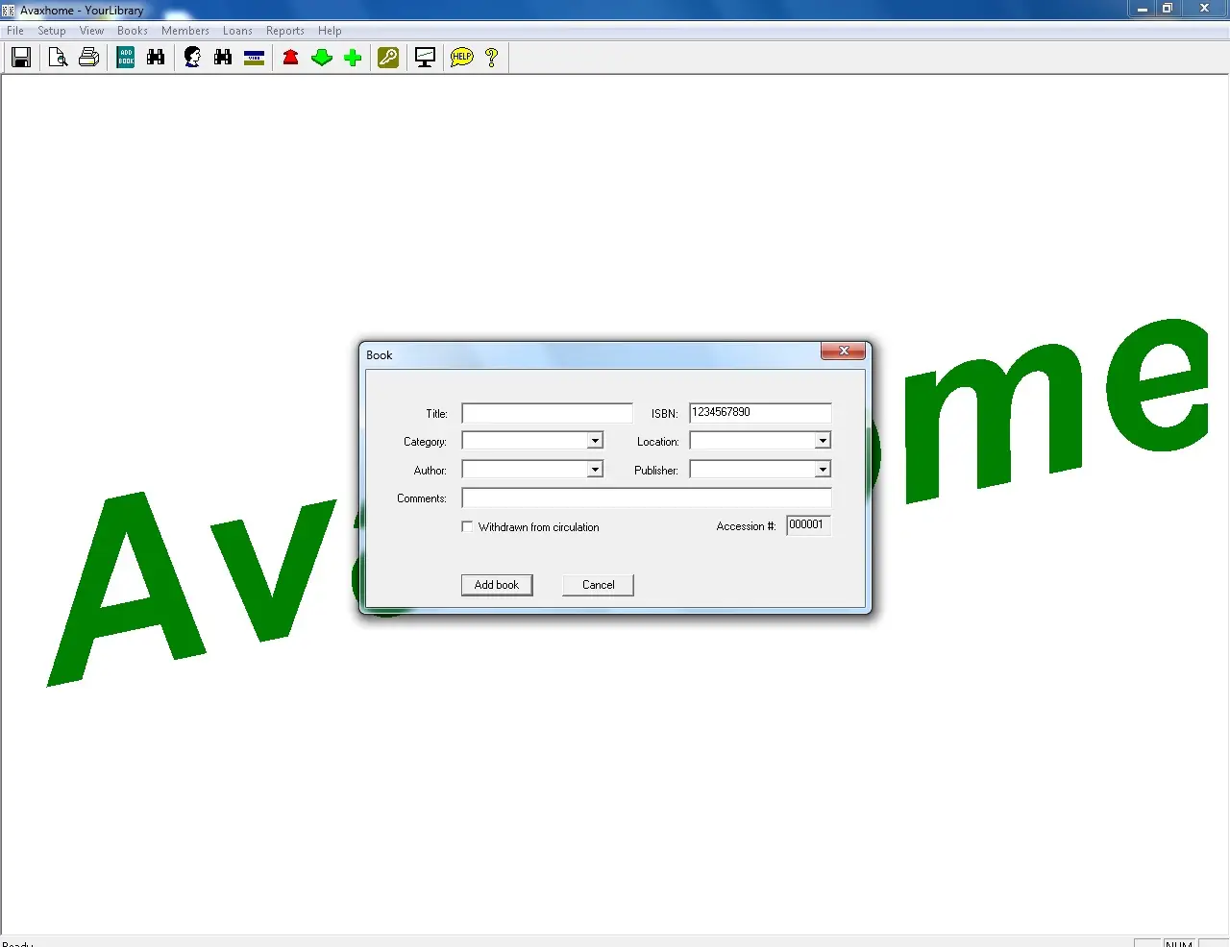Click the Comments text field
The image size is (1230, 947).
646,498
